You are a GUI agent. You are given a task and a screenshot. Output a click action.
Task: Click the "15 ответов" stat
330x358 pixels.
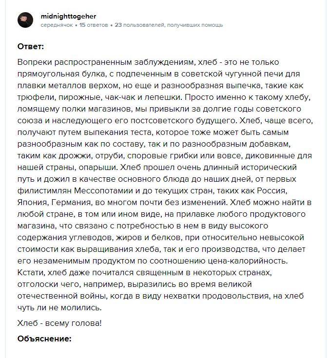(x=94, y=25)
